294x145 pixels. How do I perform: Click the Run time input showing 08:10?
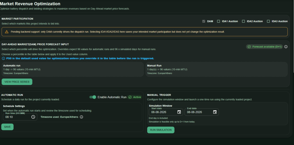pos(20,117)
